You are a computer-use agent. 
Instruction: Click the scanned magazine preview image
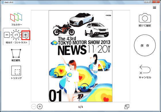(80, 56)
